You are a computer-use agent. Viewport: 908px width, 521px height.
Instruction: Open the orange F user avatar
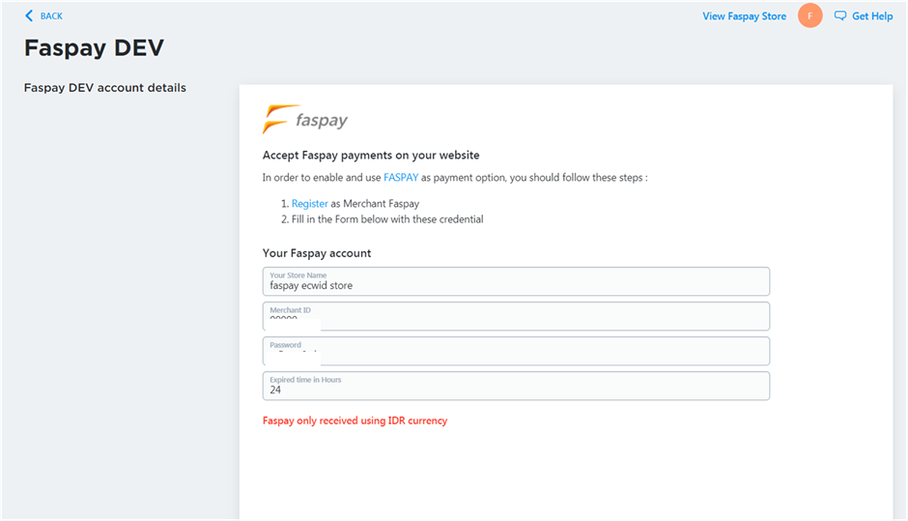pos(810,16)
